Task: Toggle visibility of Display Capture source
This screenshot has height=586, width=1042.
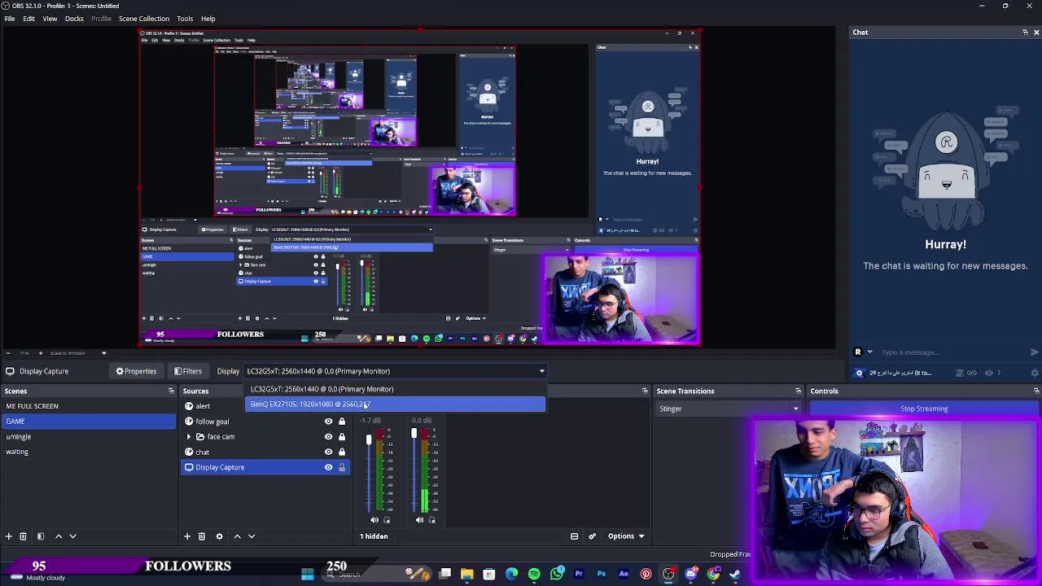Action: (328, 467)
